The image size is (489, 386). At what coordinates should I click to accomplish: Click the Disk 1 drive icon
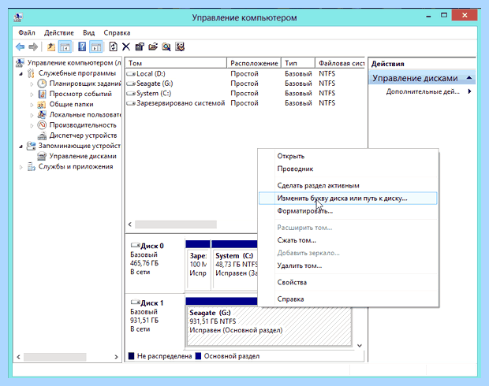pos(136,302)
